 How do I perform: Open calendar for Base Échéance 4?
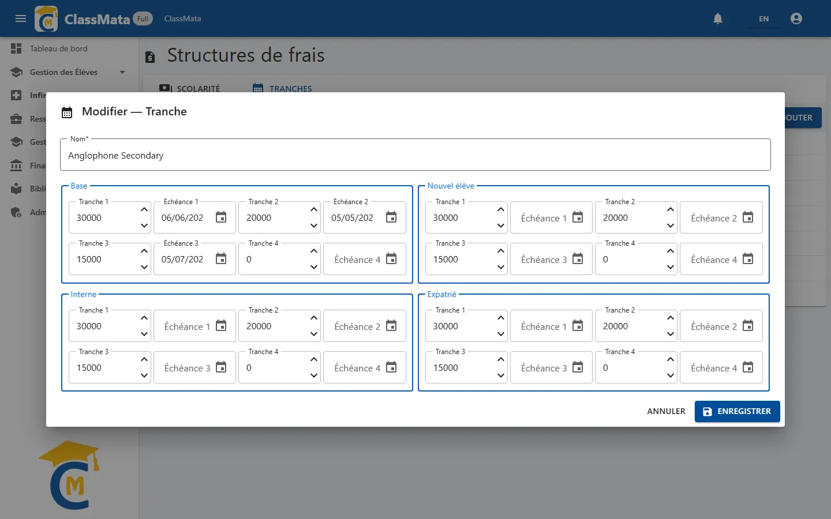pyautogui.click(x=391, y=259)
